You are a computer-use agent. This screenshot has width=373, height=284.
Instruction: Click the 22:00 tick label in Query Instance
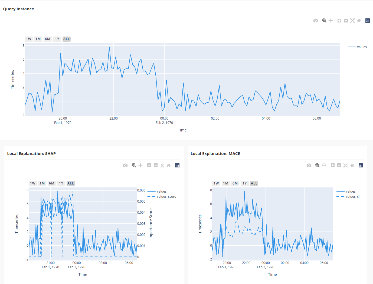click(113, 118)
